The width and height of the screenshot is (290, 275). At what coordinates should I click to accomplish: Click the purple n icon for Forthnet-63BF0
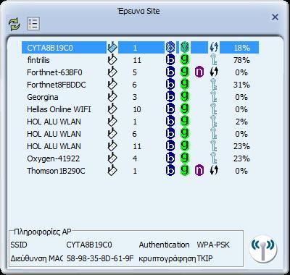coord(199,72)
